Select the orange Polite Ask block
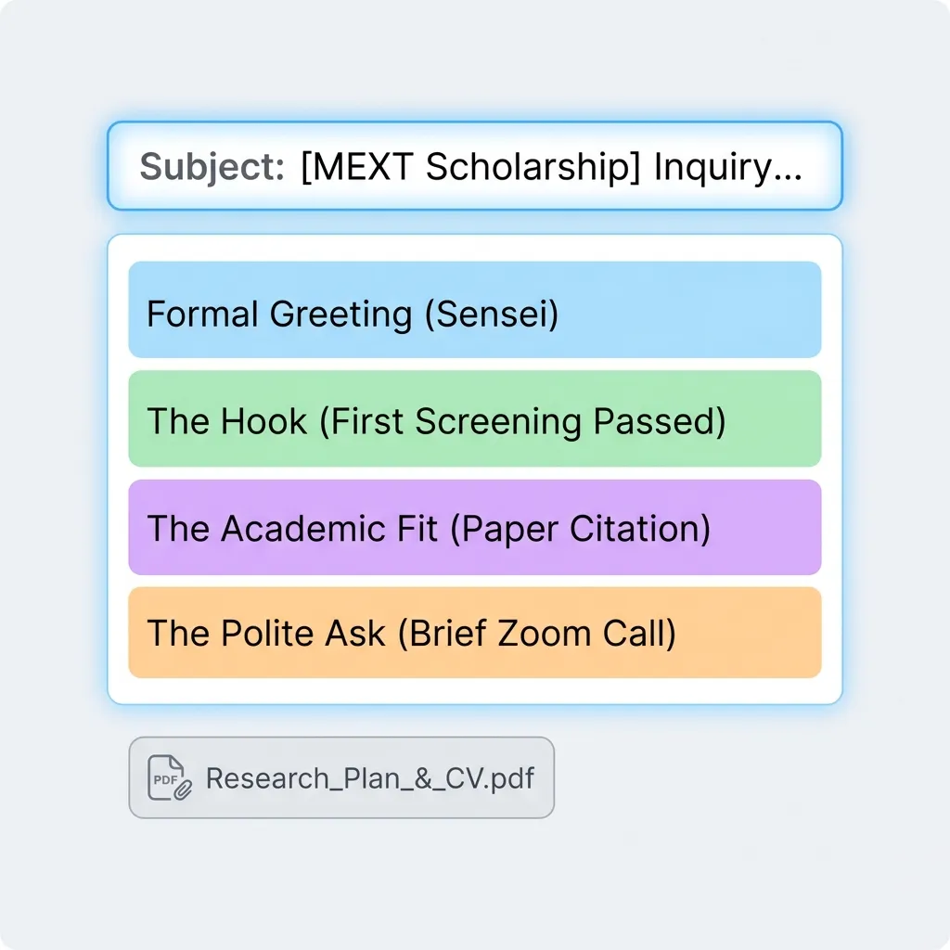The image size is (950, 950). pyautogui.click(x=475, y=633)
